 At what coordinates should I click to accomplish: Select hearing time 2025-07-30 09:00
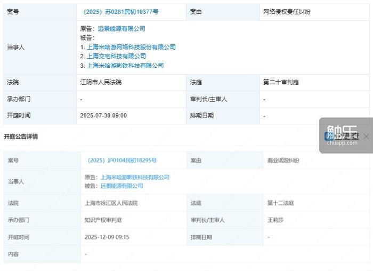(x=103, y=116)
